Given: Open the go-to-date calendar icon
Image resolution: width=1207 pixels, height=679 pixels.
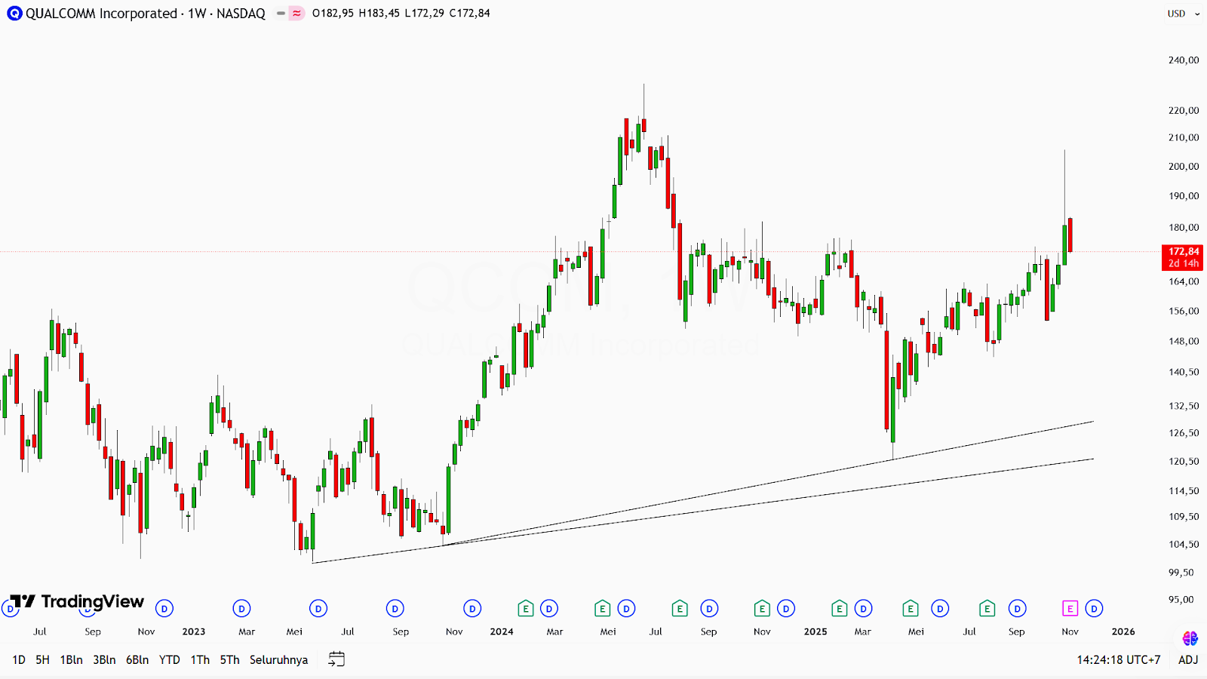Looking at the screenshot, I should [x=336, y=659].
